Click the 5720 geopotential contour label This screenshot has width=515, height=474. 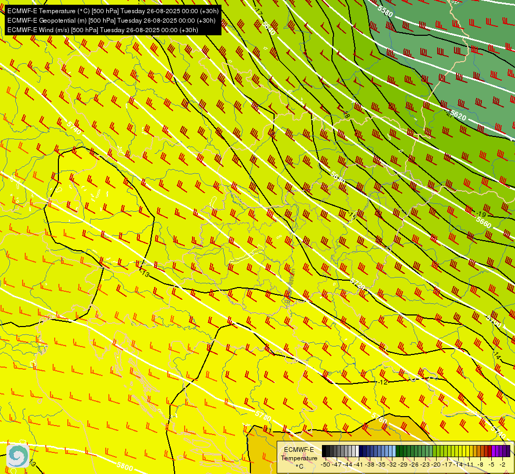357,284
